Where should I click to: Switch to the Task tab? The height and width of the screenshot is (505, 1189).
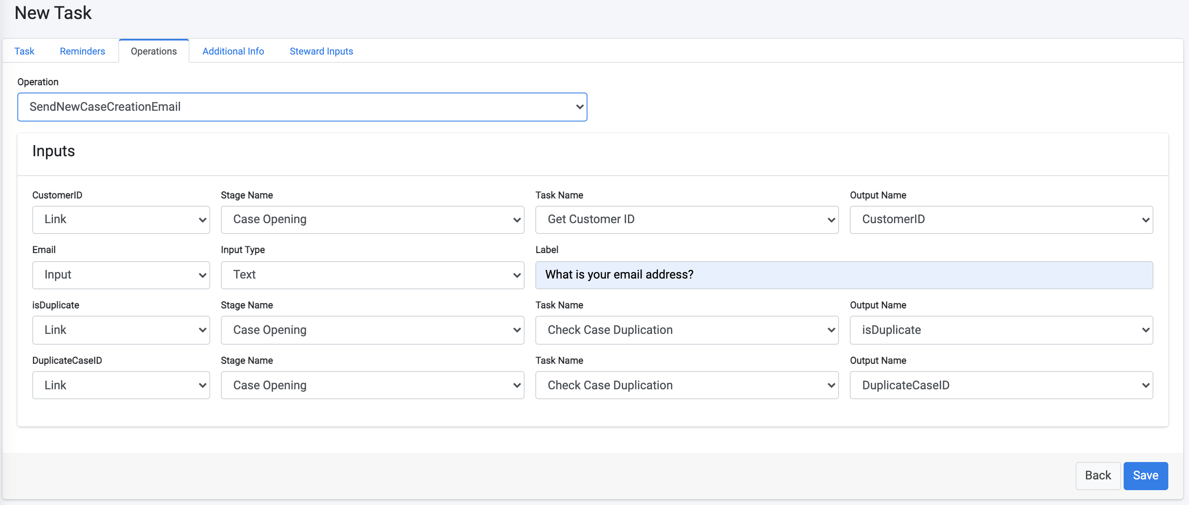[x=24, y=51]
